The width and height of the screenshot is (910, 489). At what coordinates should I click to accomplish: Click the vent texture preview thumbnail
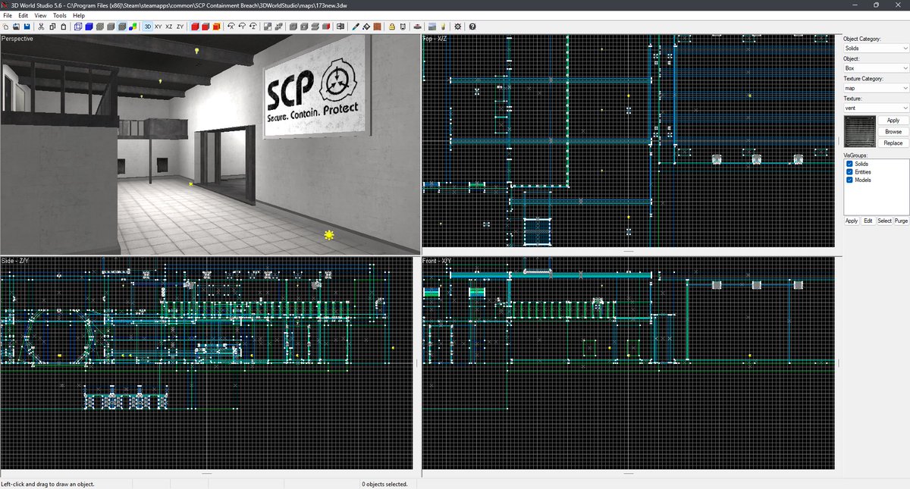tap(859, 131)
